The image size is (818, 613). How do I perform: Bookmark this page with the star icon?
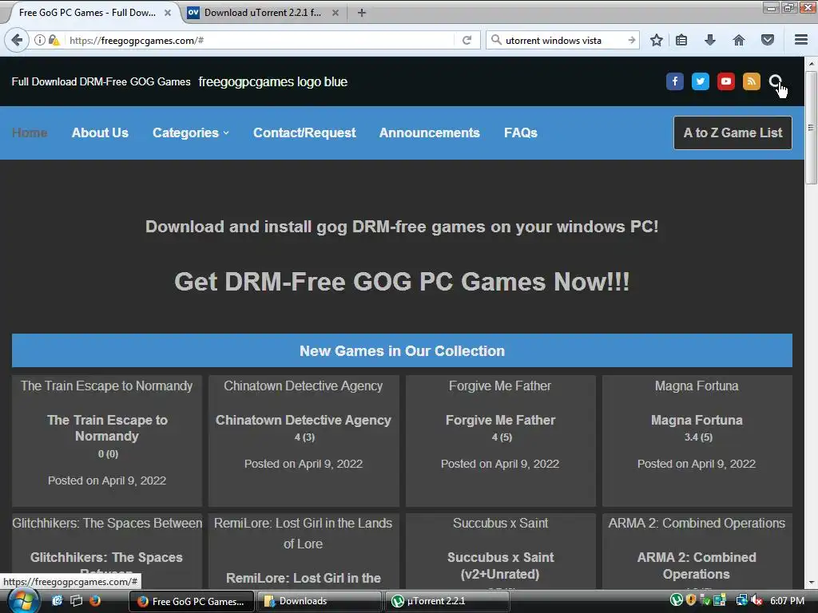[657, 40]
